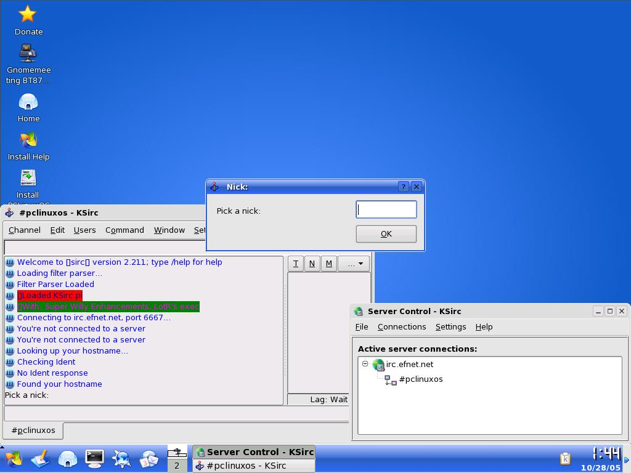Image resolution: width=631 pixels, height=473 pixels.
Task: Launch the Konqueror web browser gear icon
Action: [x=121, y=459]
